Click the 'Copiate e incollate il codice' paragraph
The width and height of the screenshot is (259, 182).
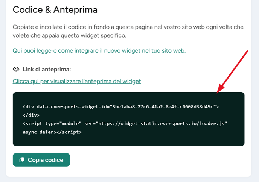coord(128,31)
